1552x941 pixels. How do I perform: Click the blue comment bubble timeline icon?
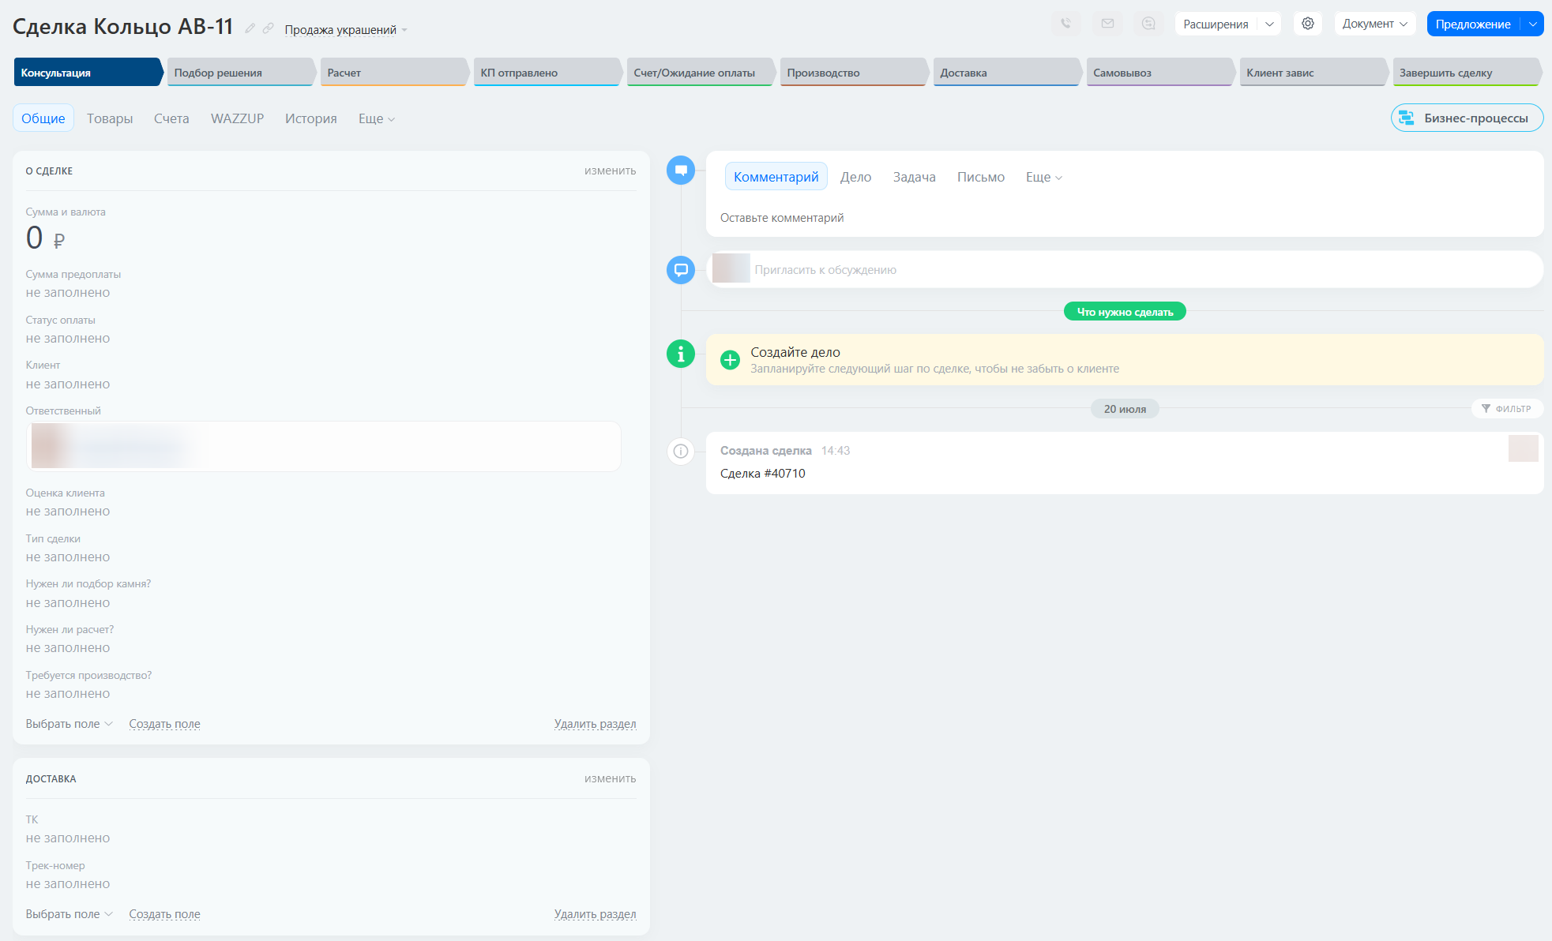click(x=681, y=170)
